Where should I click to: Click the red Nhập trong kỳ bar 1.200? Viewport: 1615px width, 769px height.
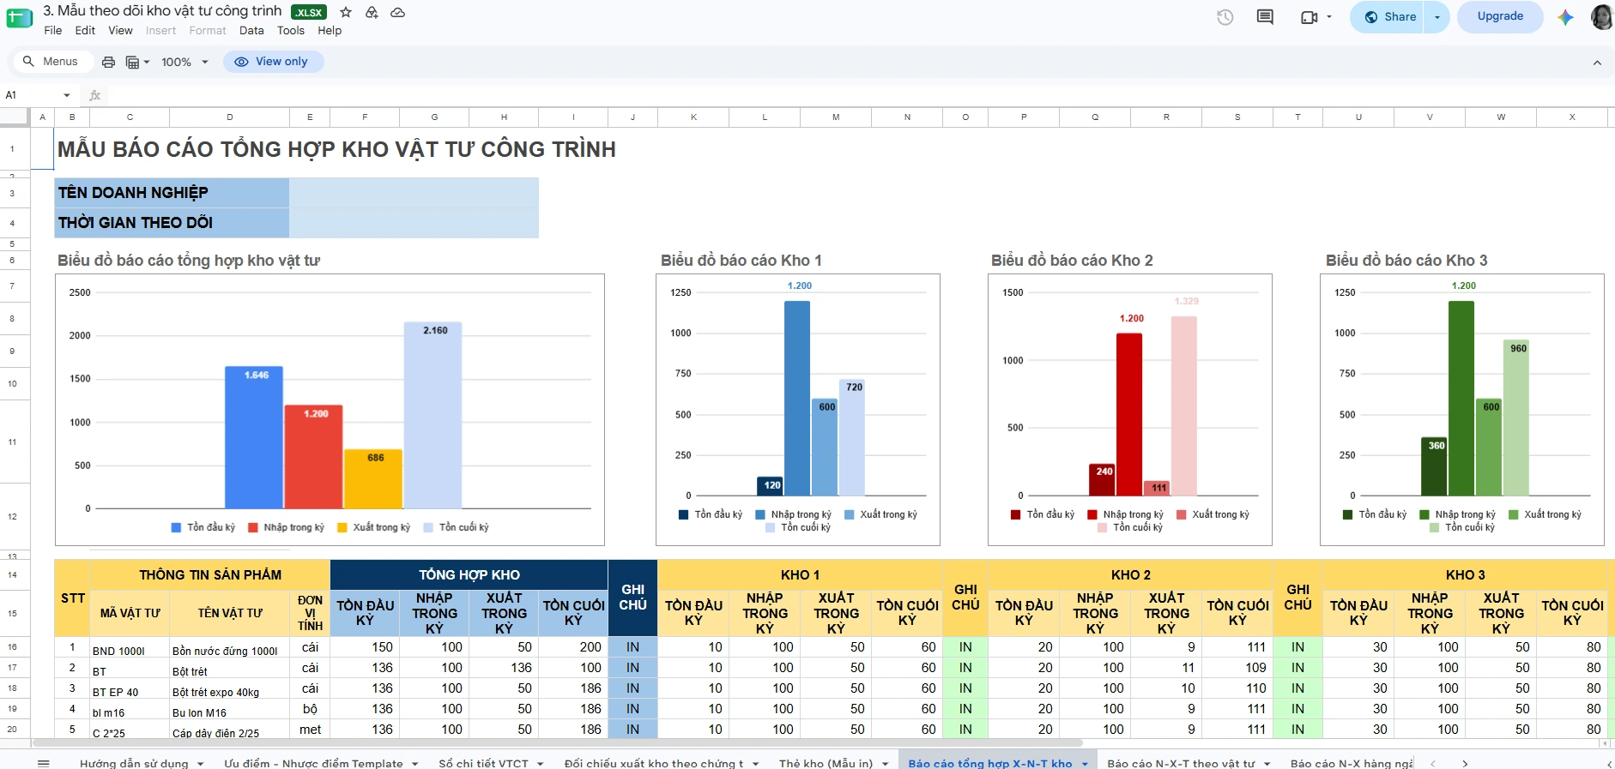[314, 457]
